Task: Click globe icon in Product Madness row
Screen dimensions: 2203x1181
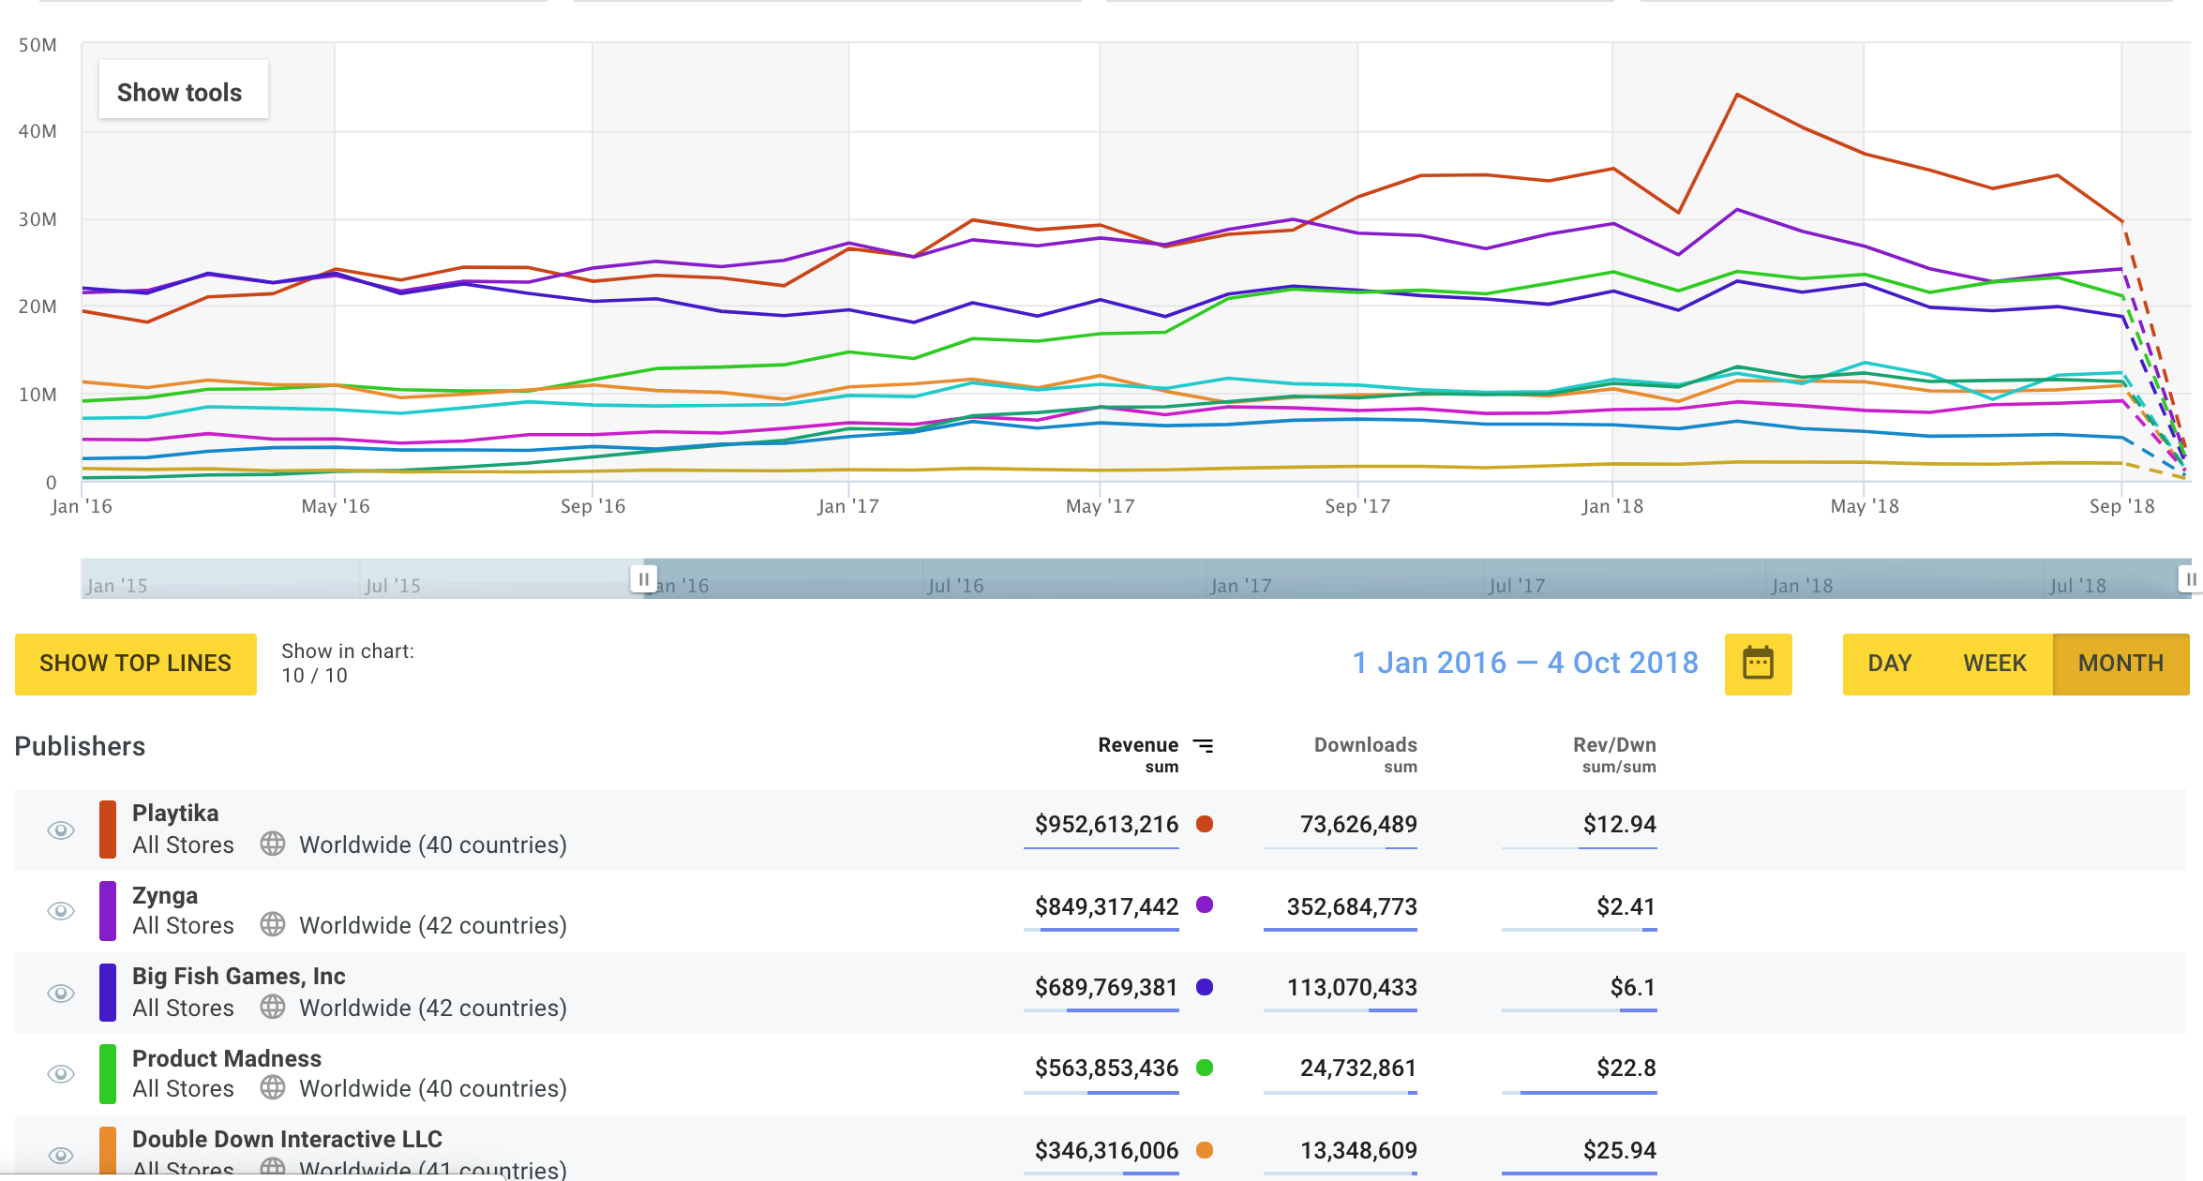Action: pos(273,1087)
